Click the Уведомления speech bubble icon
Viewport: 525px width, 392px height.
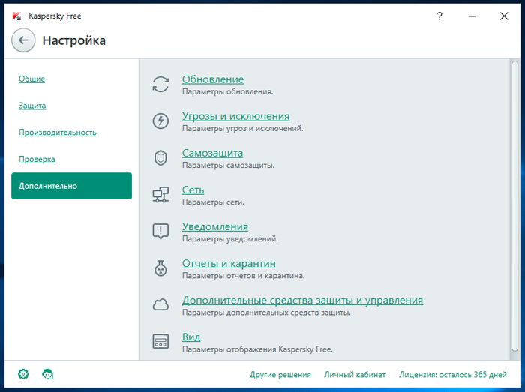[160, 232]
